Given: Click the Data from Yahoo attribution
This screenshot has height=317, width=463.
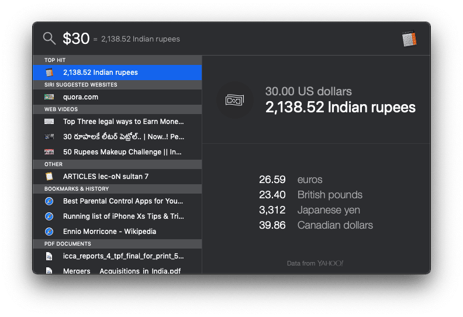Looking at the screenshot, I should coord(315,263).
